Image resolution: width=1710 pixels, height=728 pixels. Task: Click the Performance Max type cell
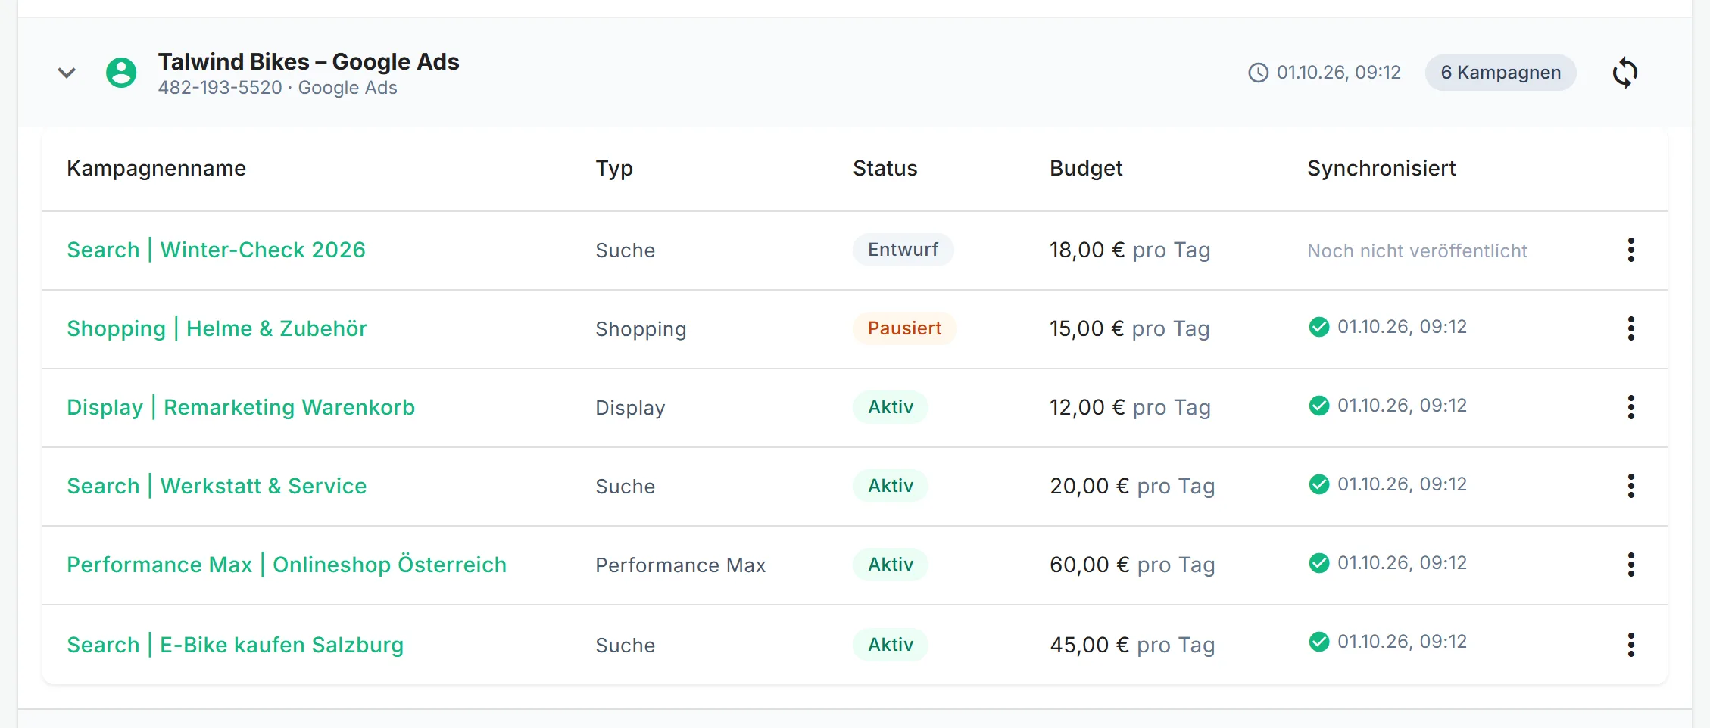click(680, 565)
